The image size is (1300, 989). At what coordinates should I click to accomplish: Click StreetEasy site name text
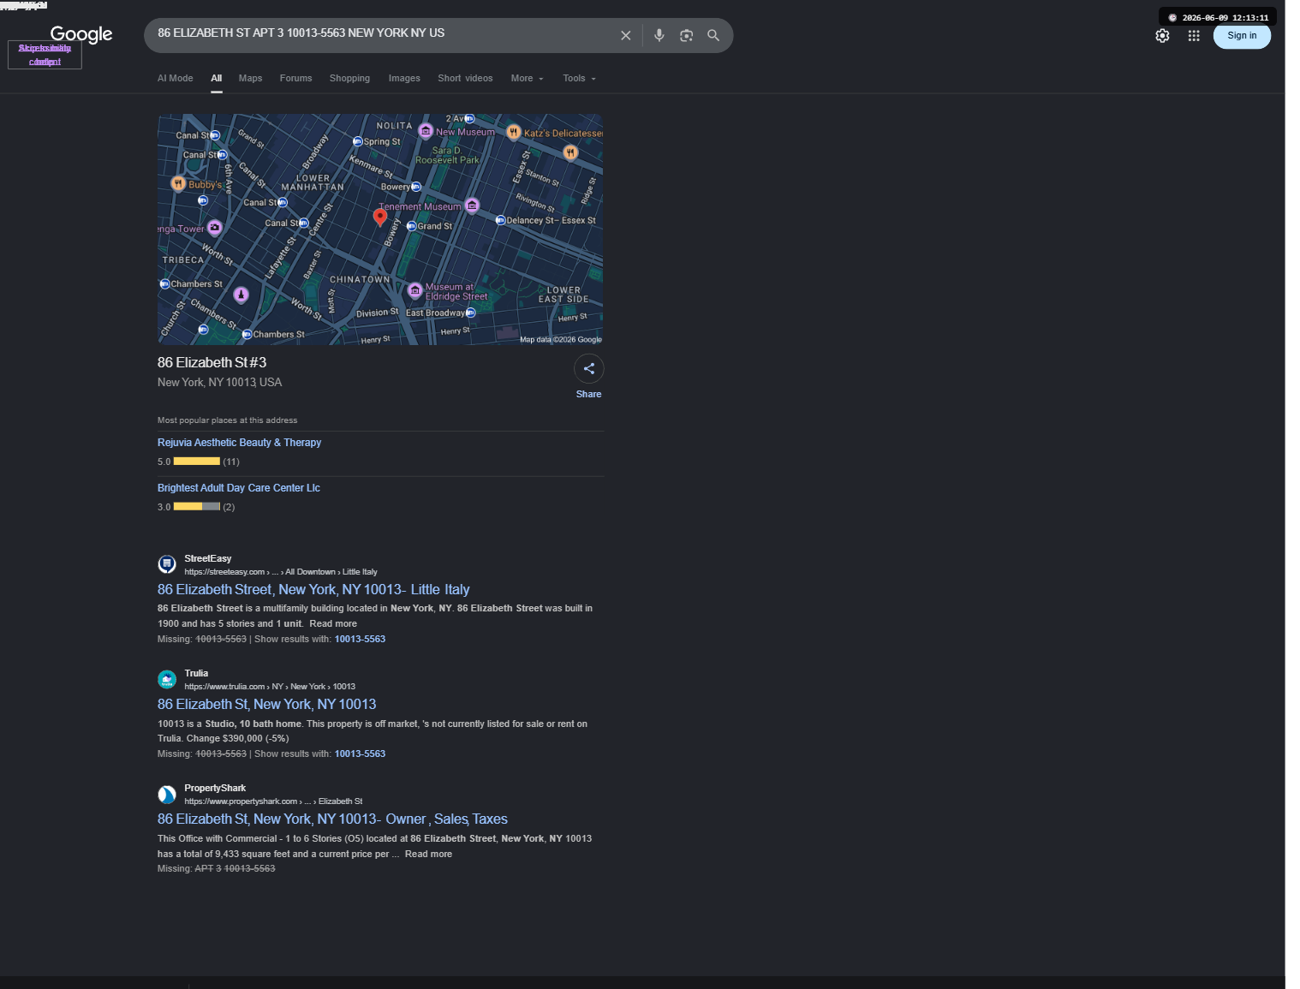coord(208,558)
